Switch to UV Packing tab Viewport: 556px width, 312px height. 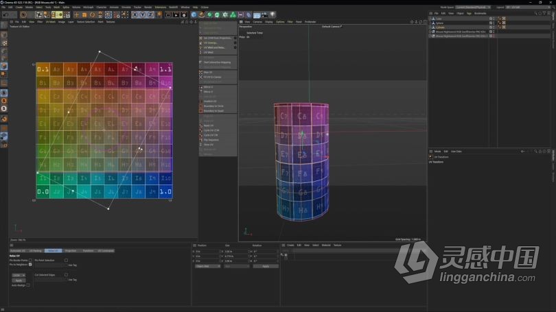[x=36, y=251]
